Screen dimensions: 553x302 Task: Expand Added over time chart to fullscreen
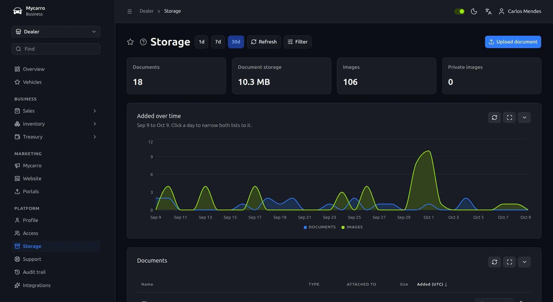tap(510, 117)
